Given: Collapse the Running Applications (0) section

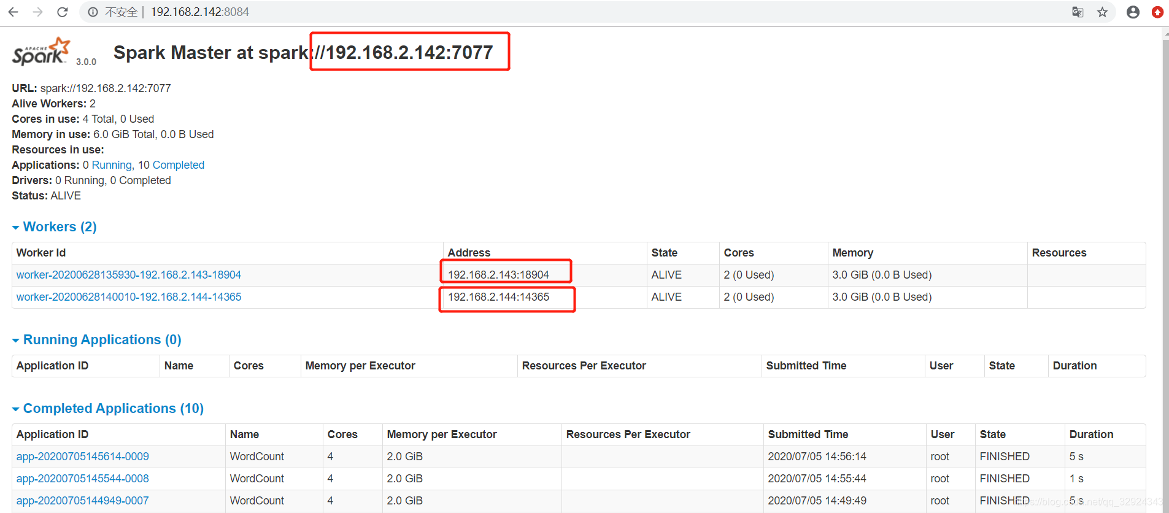Looking at the screenshot, I should click(x=96, y=340).
